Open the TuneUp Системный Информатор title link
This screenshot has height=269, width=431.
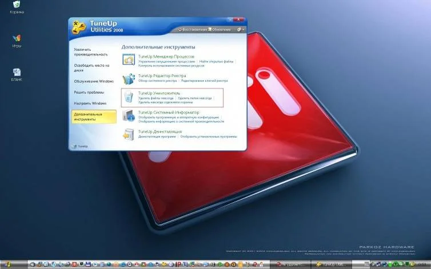[169, 113]
